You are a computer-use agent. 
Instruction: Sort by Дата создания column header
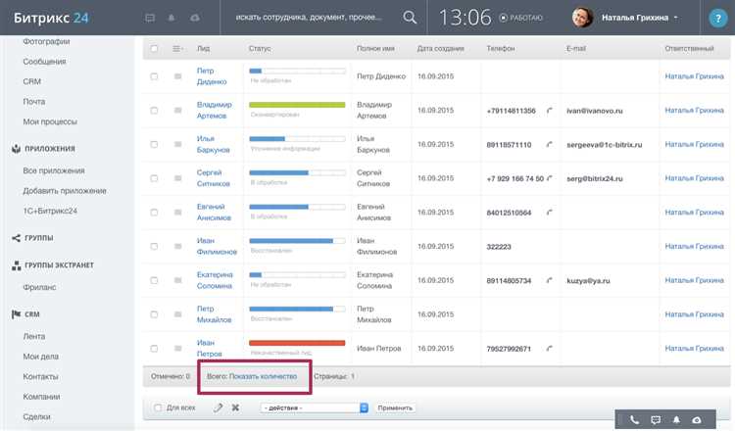(441, 48)
